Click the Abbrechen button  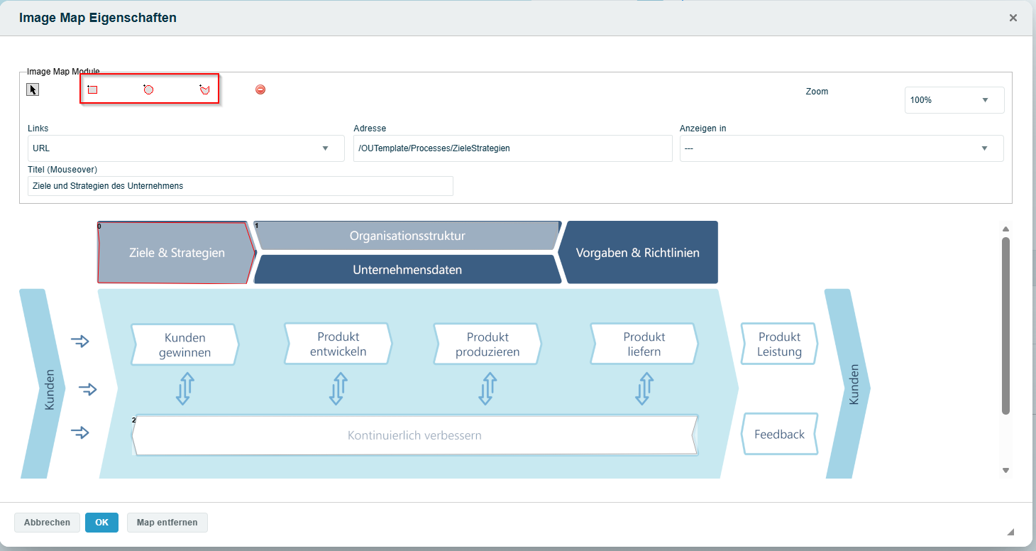point(47,523)
